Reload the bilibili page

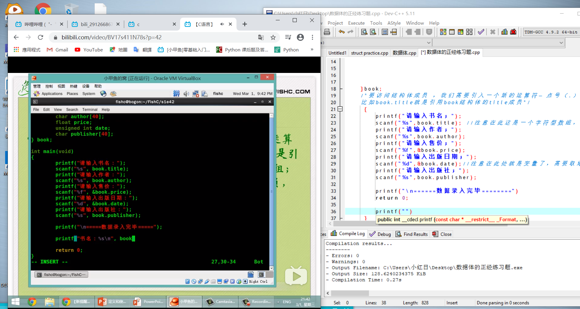[40, 37]
